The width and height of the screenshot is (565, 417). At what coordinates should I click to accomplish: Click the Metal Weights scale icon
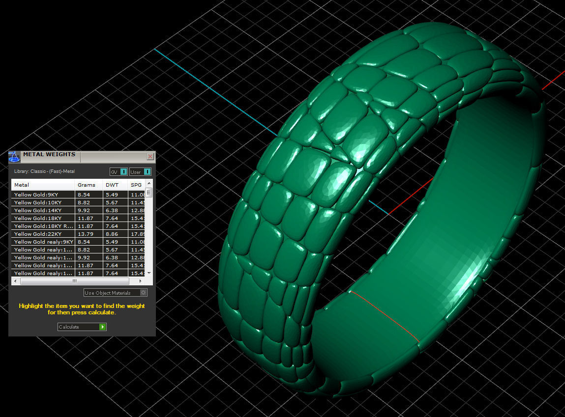click(14, 157)
